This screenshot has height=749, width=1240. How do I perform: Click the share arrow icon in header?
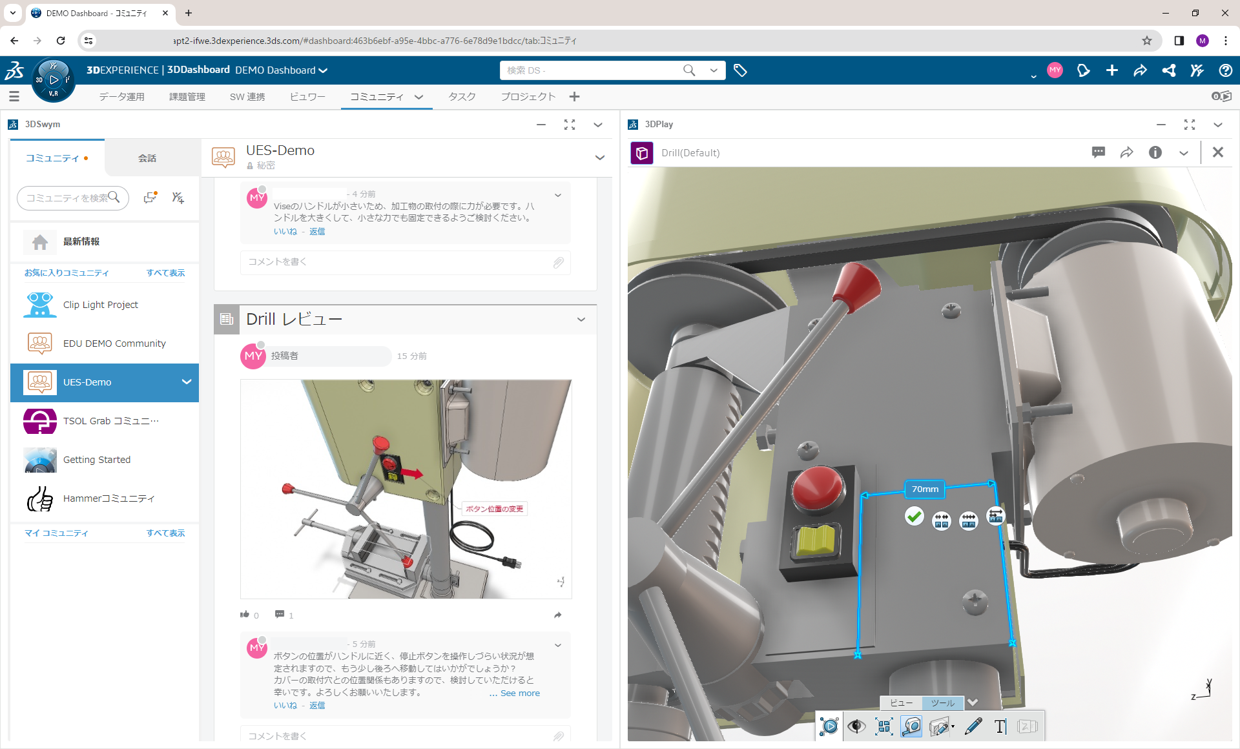(1140, 70)
